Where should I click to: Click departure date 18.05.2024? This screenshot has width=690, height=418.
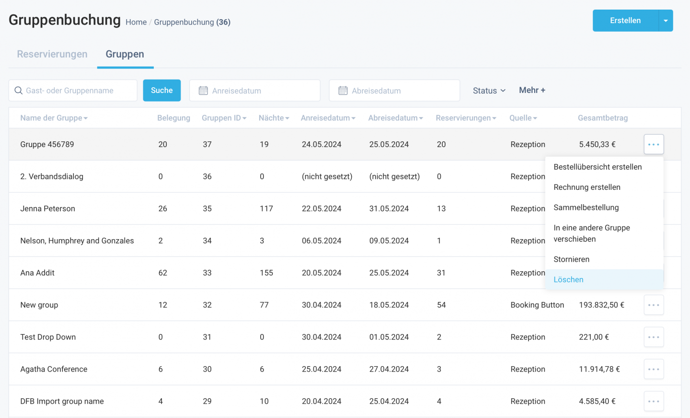(389, 305)
